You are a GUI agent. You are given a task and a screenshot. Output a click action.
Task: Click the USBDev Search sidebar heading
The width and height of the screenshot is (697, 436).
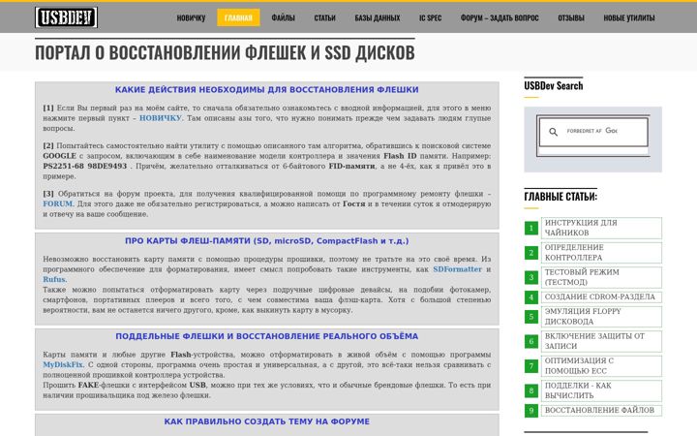coord(554,86)
